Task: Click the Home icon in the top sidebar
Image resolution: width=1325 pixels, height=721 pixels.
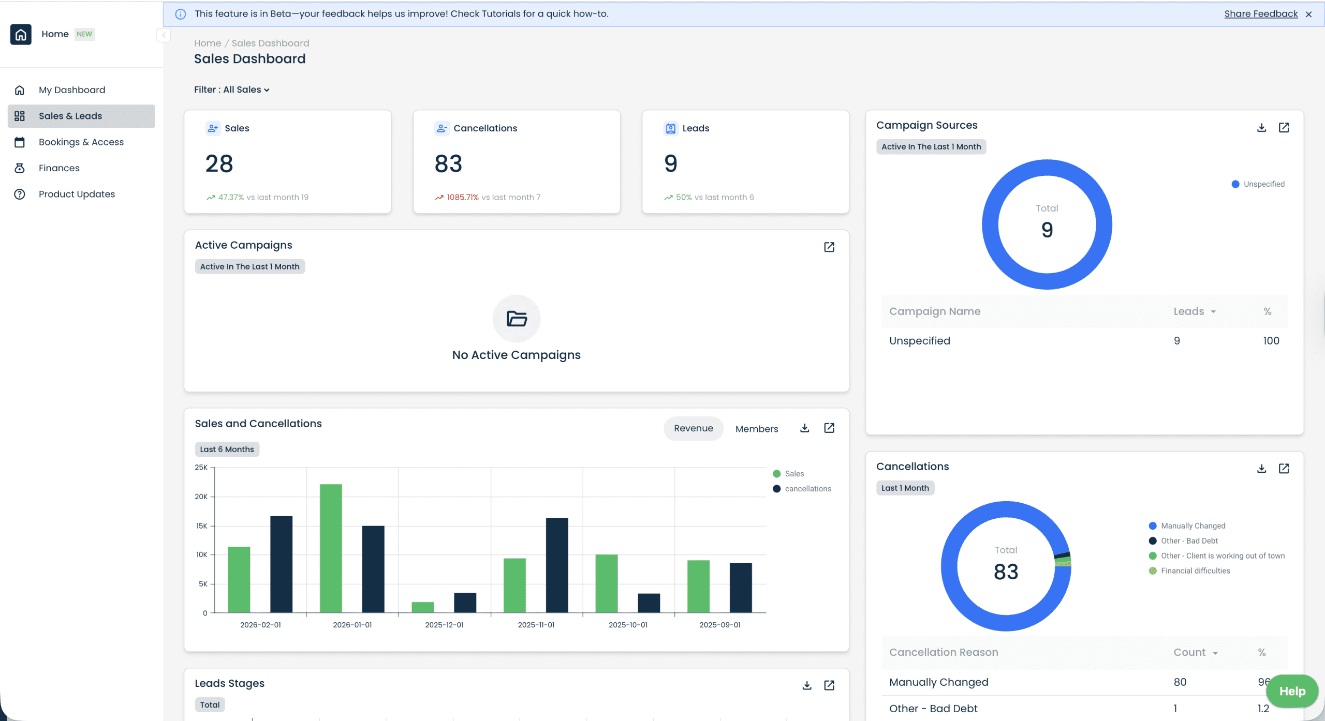Action: tap(21, 34)
